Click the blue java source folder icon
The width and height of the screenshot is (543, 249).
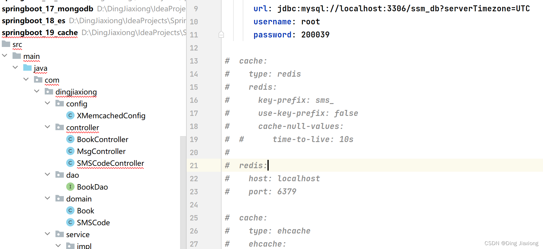pyautogui.click(x=27, y=68)
